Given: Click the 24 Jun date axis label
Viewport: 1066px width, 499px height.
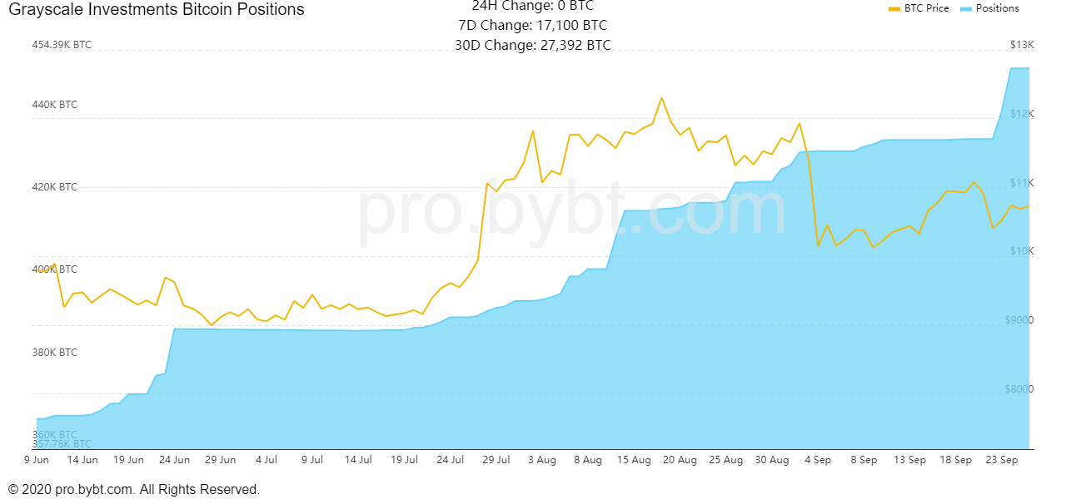Looking at the screenshot, I should 174,459.
